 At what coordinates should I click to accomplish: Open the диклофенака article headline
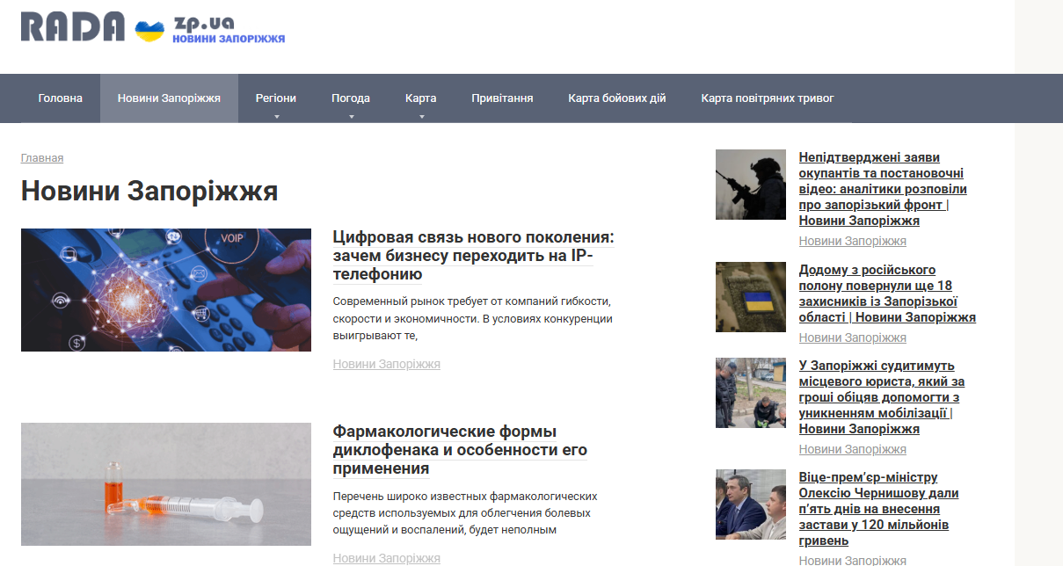tap(460, 450)
